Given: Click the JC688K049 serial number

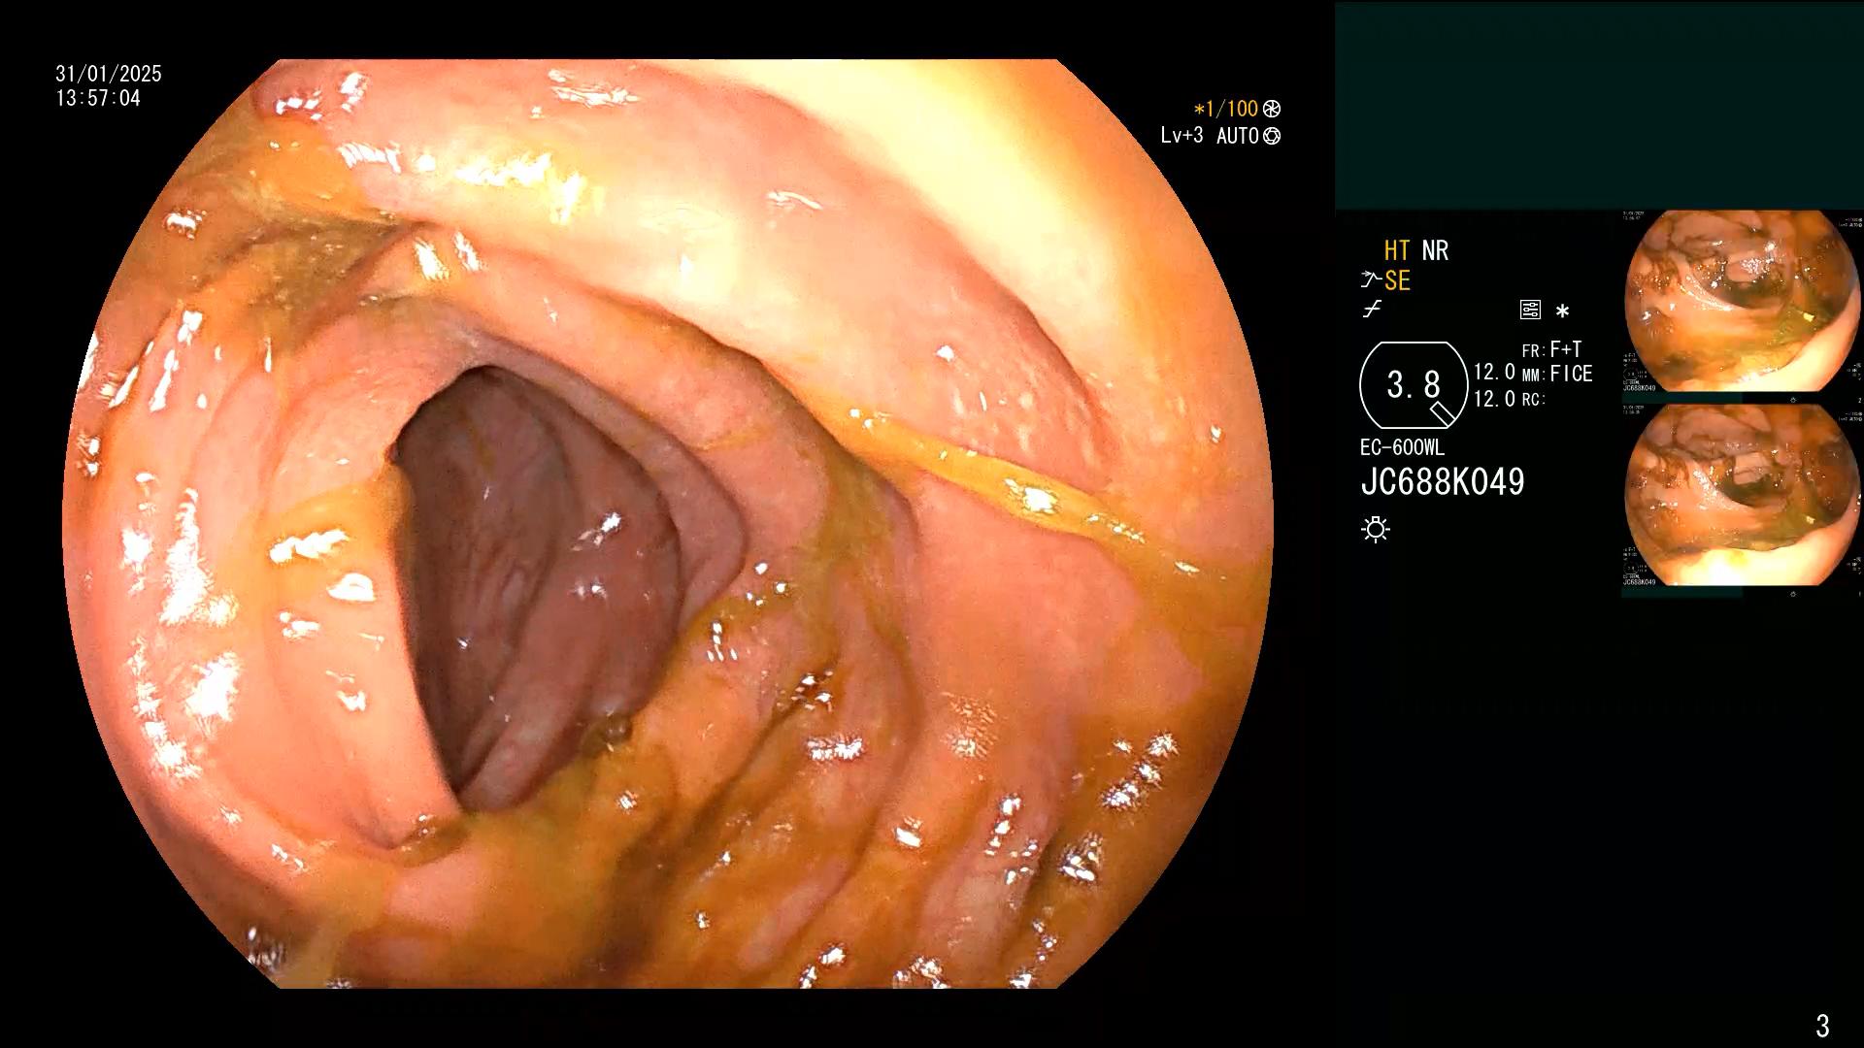Looking at the screenshot, I should click(x=1443, y=482).
